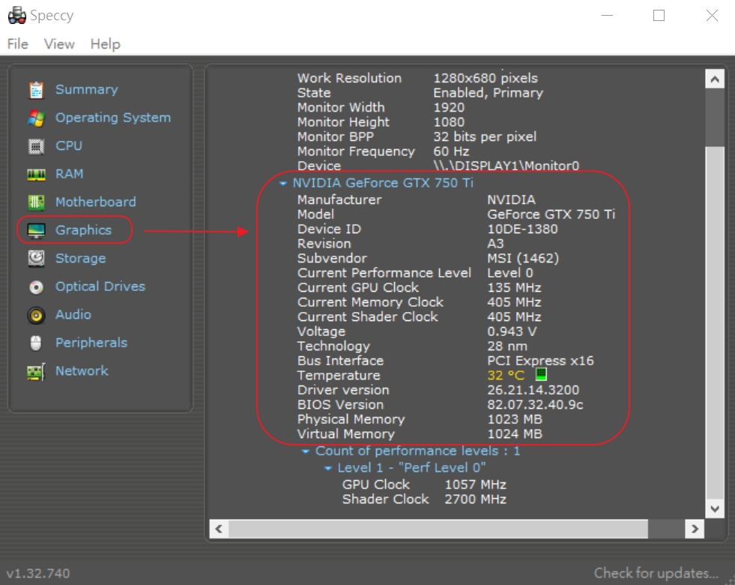Select Current GPU Clock value 135 MHz
Image resolution: width=735 pixels, height=585 pixels.
[x=514, y=287]
